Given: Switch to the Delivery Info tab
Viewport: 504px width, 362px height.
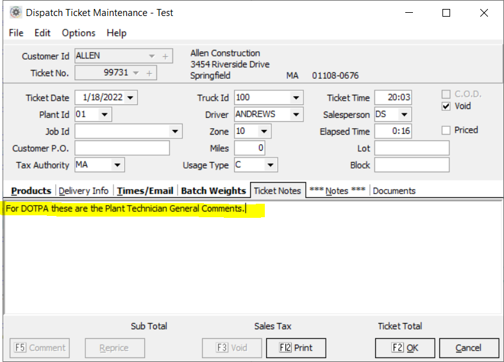Looking at the screenshot, I should [x=83, y=190].
